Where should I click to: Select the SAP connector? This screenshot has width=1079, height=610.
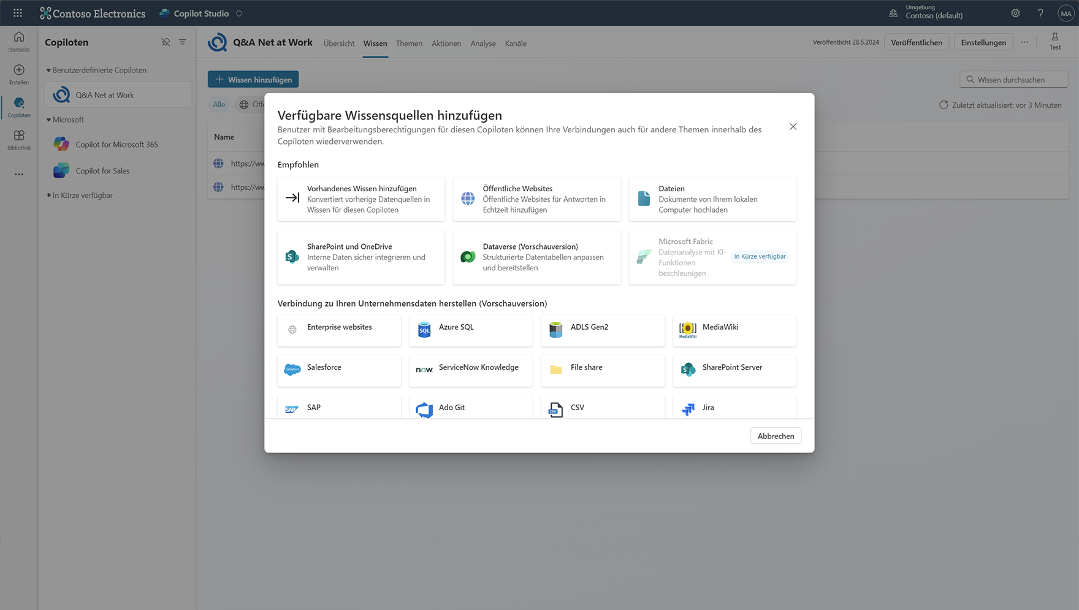[339, 407]
